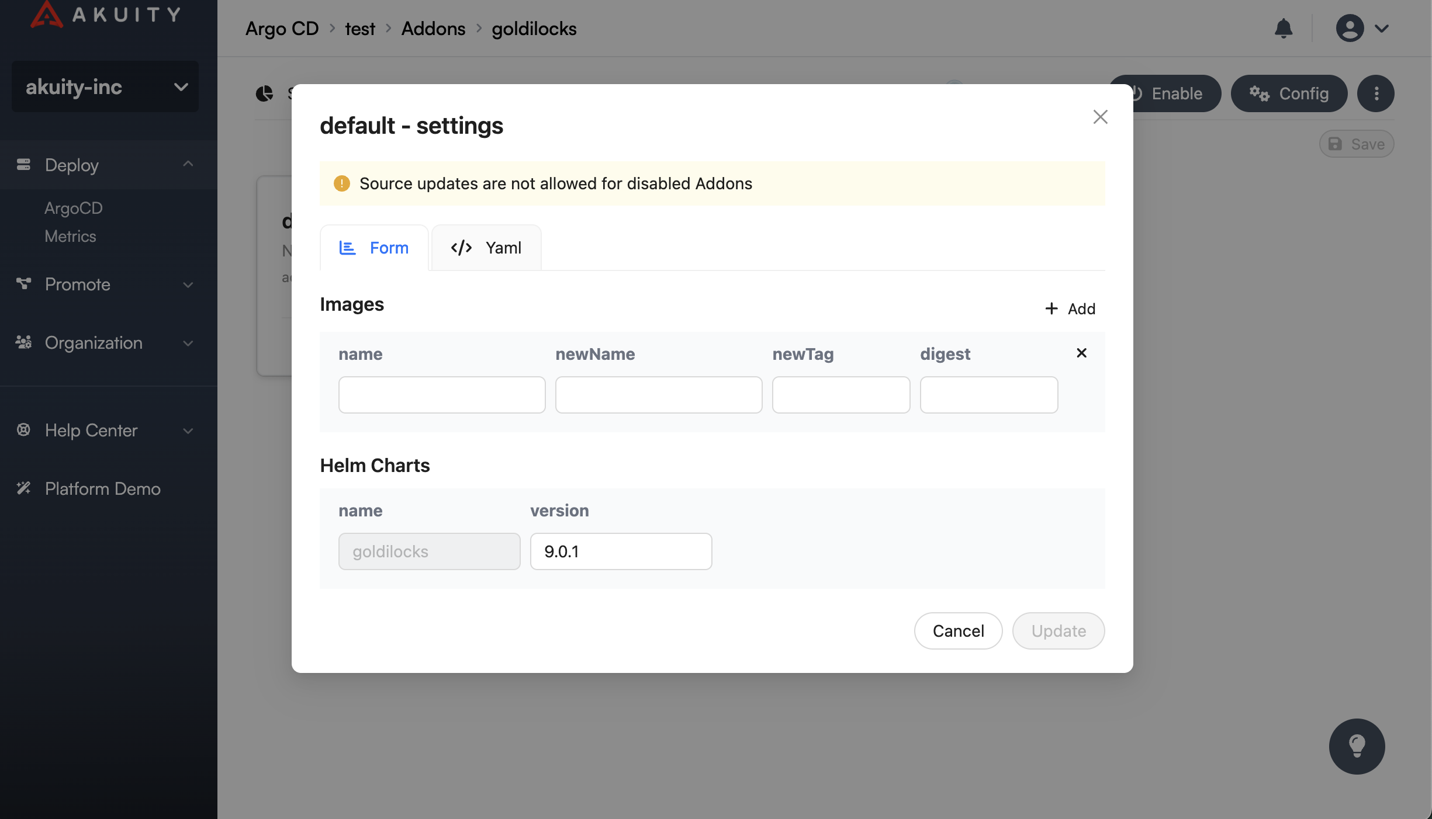The width and height of the screenshot is (1432, 819).
Task: Click the warning icon in alert banner
Action: point(341,183)
